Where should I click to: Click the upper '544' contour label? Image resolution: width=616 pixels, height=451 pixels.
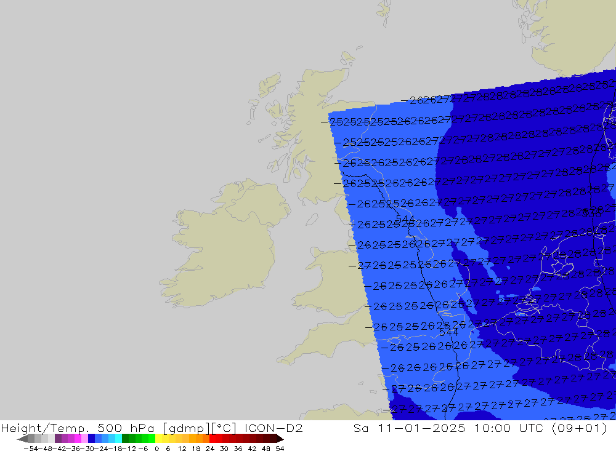(405, 219)
